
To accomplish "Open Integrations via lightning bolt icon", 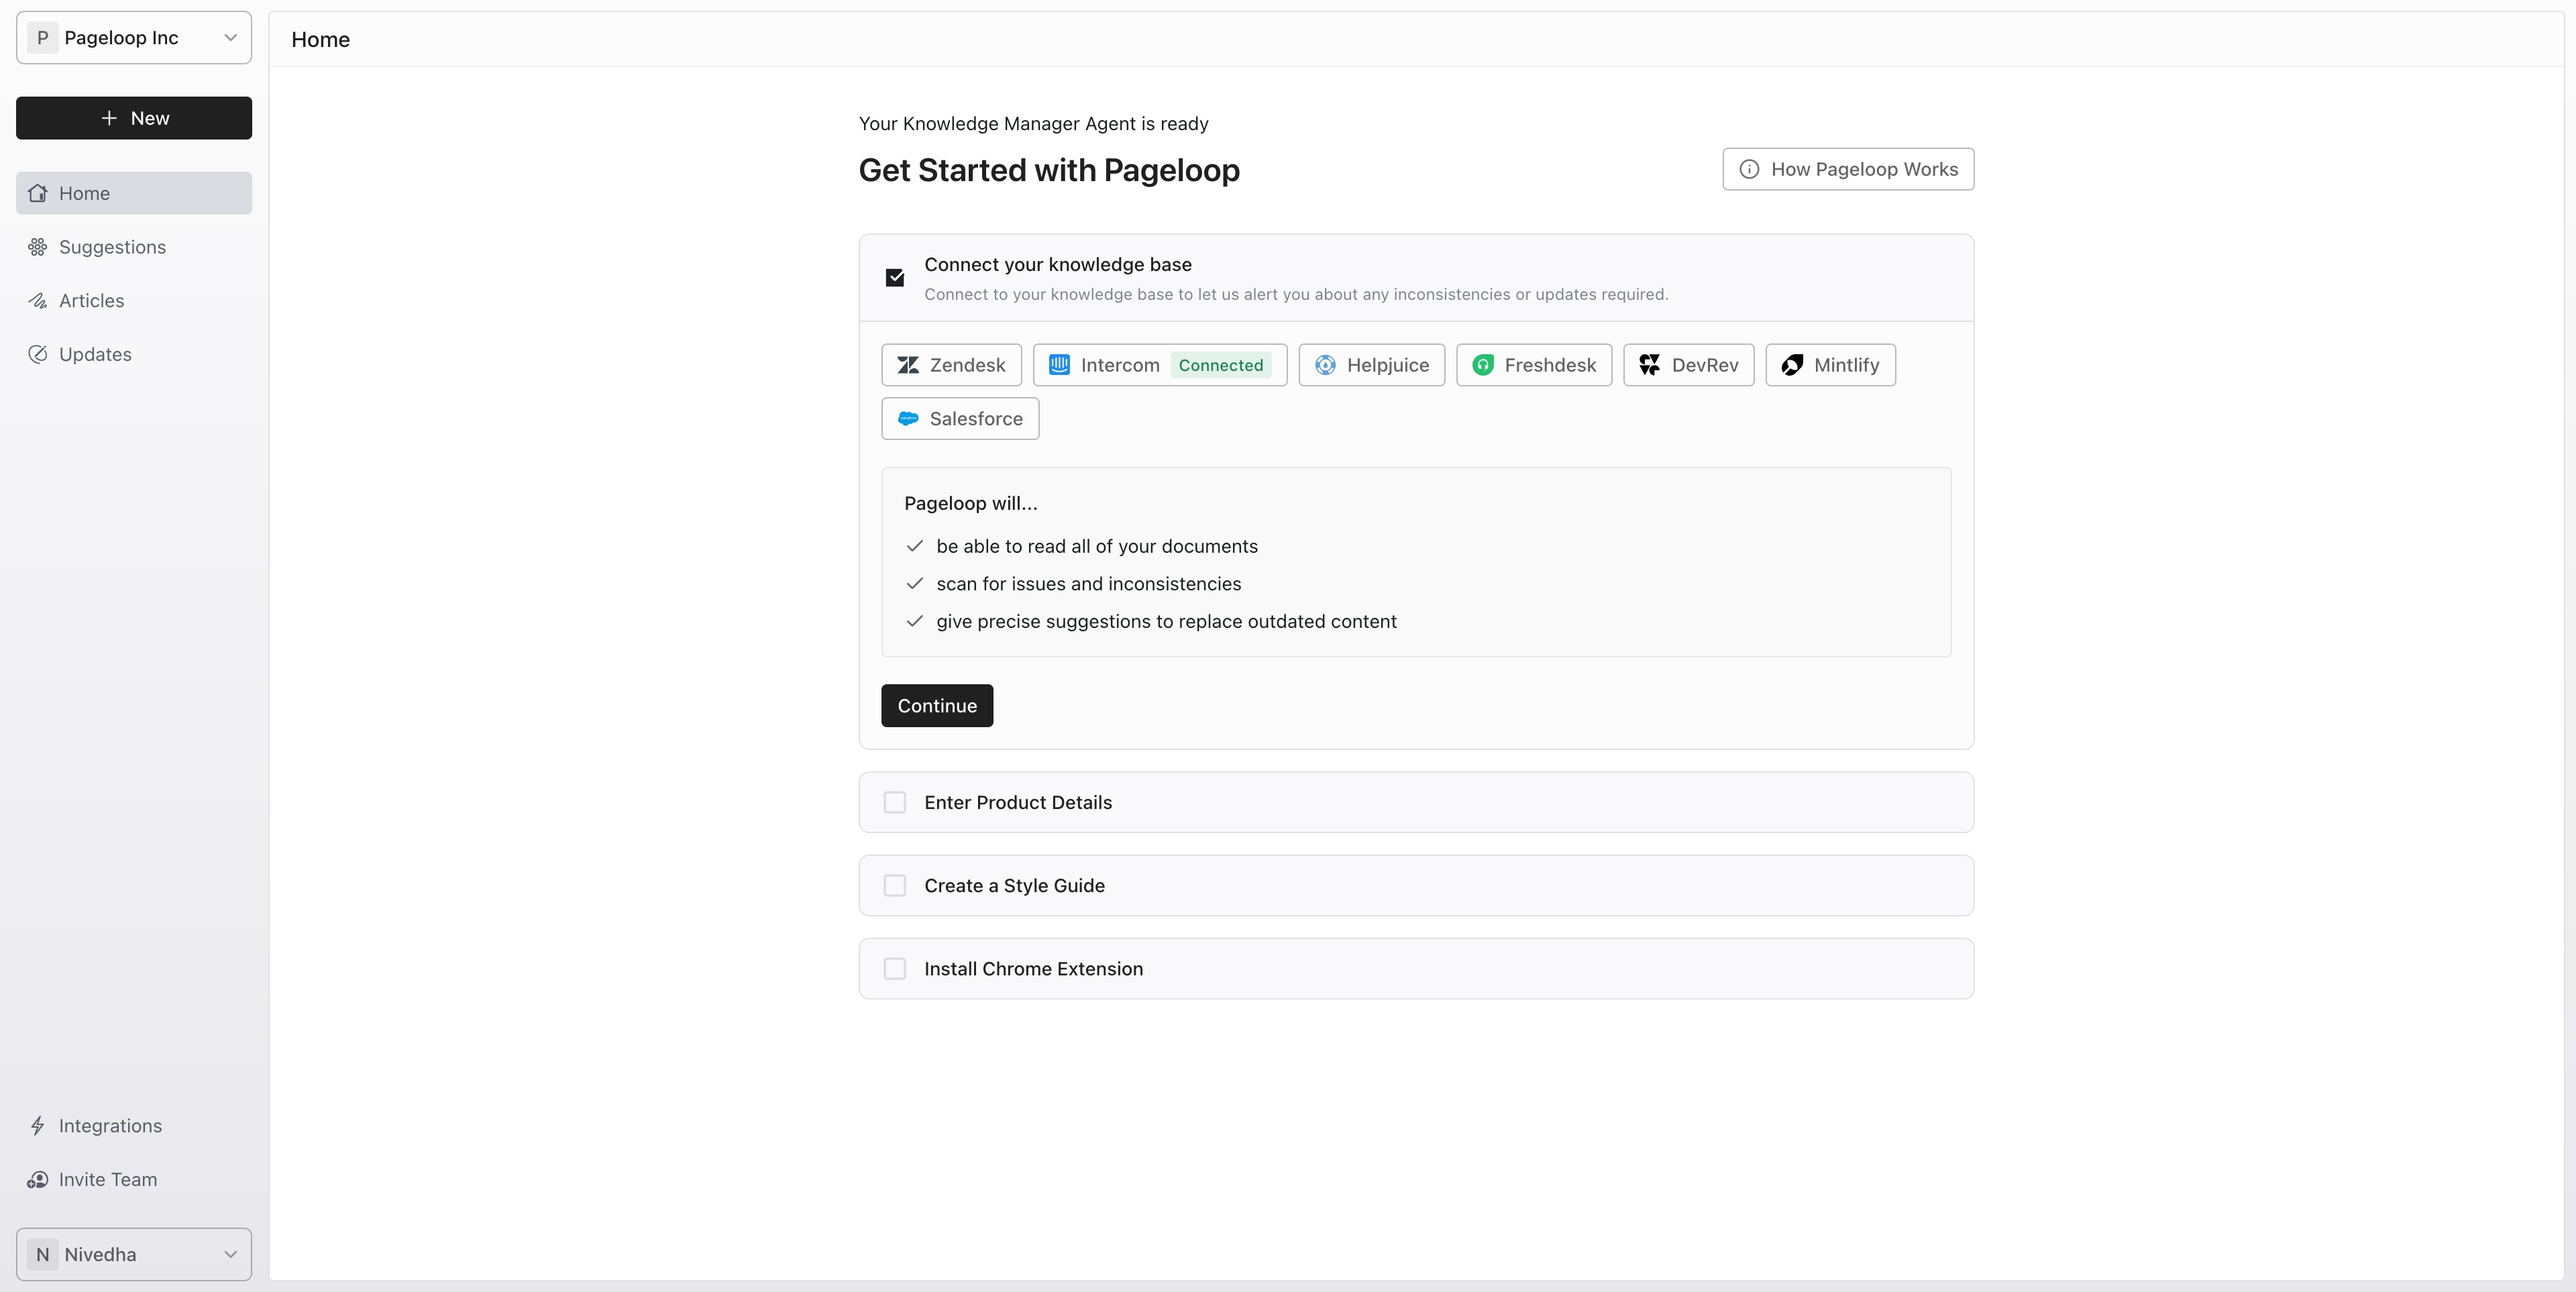I will click(38, 1126).
